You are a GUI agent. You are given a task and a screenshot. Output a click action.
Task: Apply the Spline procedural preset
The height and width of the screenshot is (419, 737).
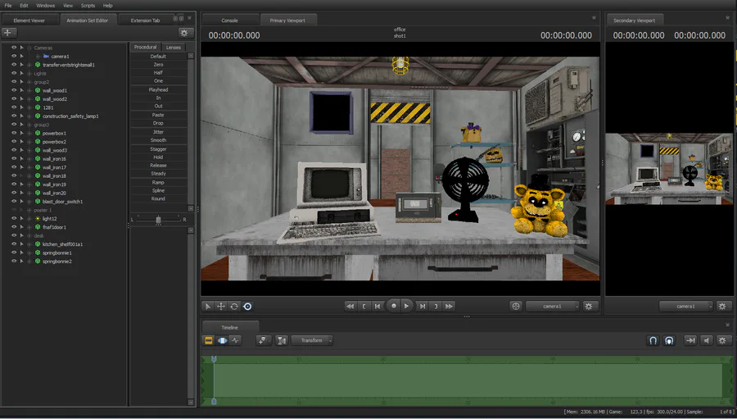pos(158,191)
